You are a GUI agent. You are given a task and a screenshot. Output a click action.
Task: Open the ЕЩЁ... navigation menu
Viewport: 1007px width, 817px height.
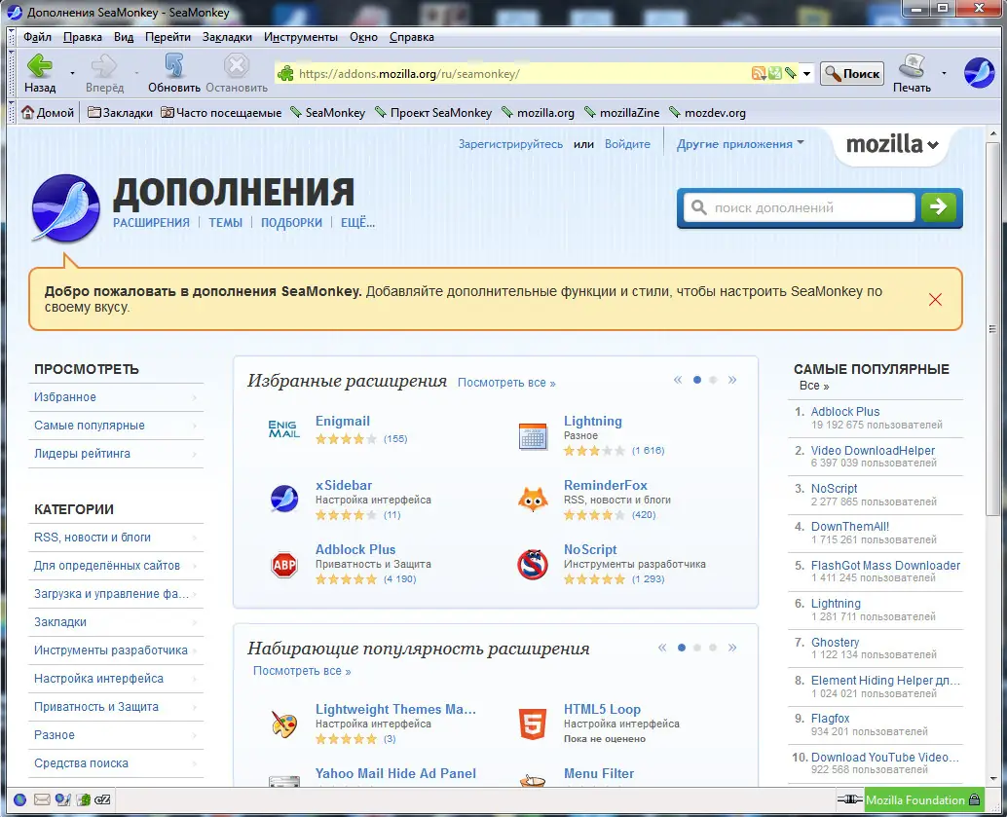click(357, 222)
